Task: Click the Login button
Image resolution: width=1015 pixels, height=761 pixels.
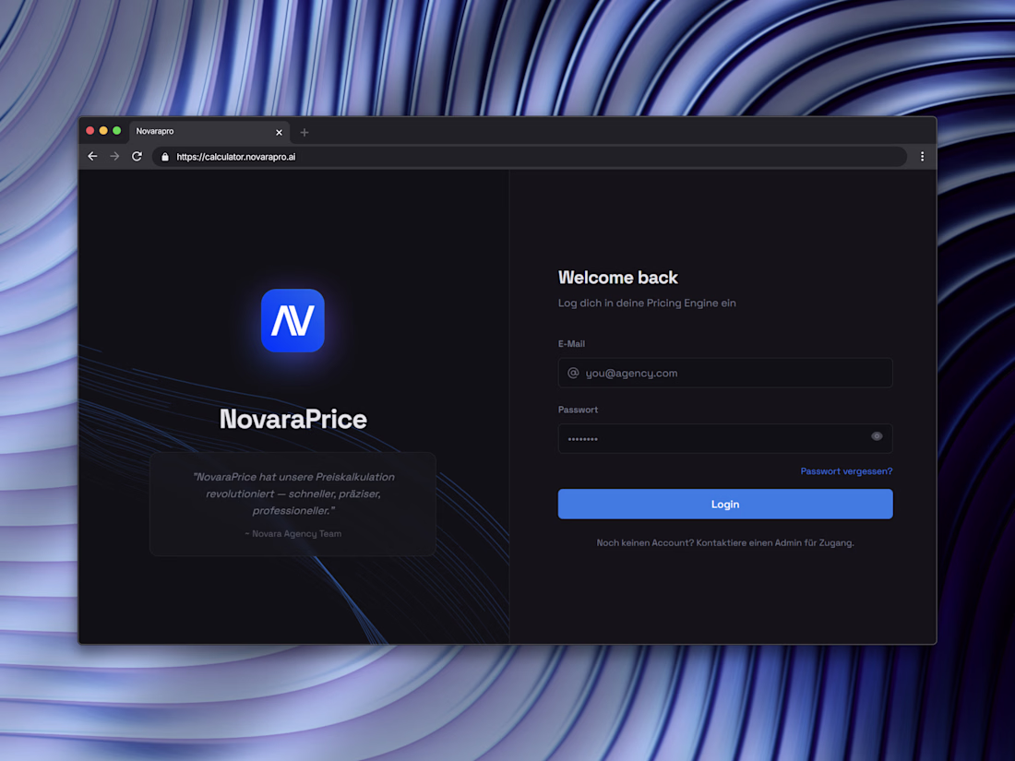Action: (725, 504)
